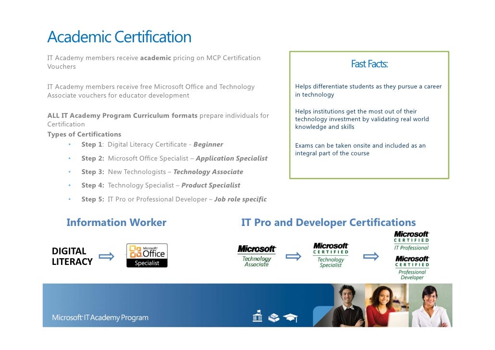The height and width of the screenshot is (350, 495).
Task: Select the photo of the woman wearing glasses
Action: point(430,305)
